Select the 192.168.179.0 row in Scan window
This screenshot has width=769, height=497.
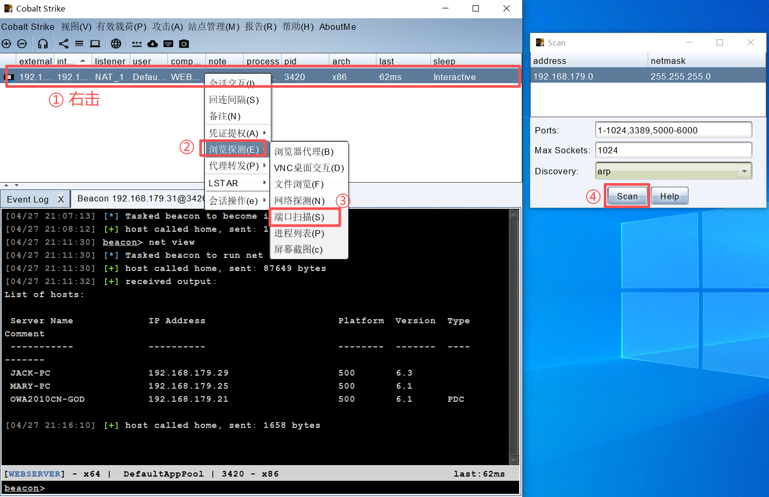click(x=648, y=76)
